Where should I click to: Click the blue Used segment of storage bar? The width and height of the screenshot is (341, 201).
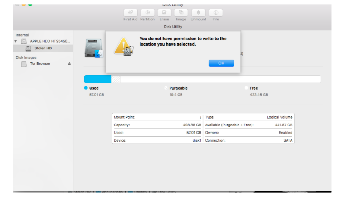[97, 79]
